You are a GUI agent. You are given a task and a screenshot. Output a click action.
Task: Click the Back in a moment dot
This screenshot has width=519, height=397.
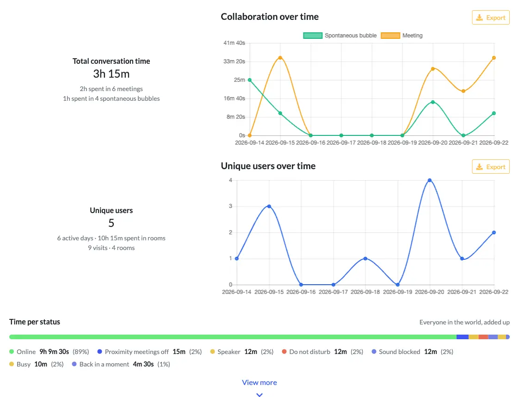tap(74, 364)
